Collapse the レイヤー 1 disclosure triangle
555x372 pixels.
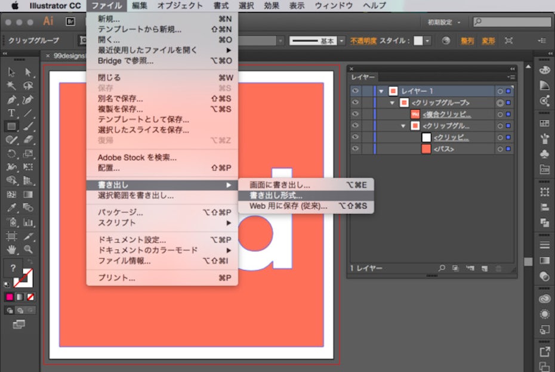pyautogui.click(x=381, y=91)
